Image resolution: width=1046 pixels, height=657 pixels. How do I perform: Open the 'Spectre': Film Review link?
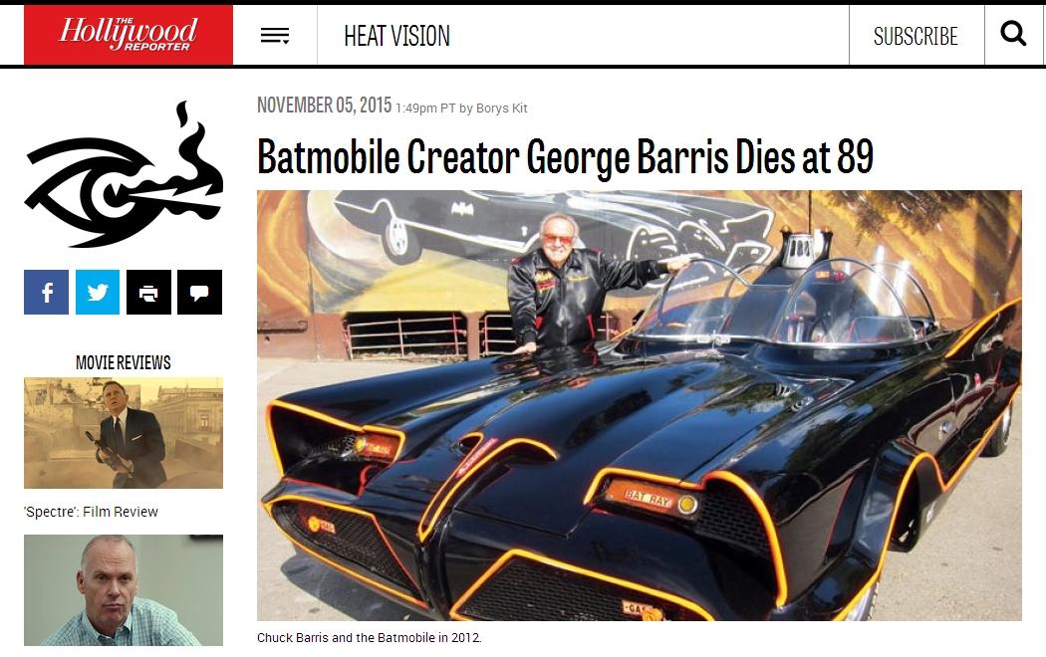pyautogui.click(x=91, y=512)
